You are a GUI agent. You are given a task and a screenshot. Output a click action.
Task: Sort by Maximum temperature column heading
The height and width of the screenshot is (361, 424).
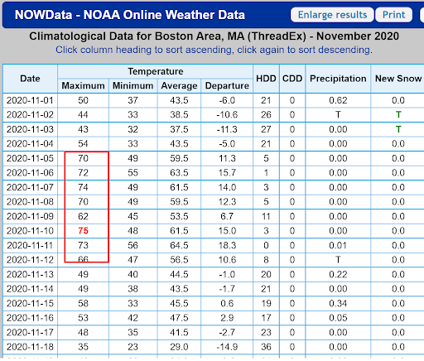point(83,86)
